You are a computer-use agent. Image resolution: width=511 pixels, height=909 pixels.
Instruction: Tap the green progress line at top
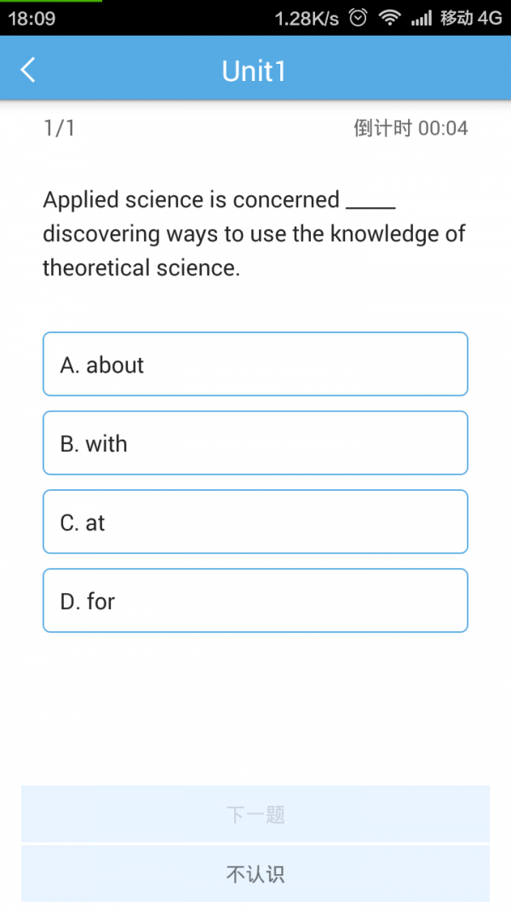(51, 2)
